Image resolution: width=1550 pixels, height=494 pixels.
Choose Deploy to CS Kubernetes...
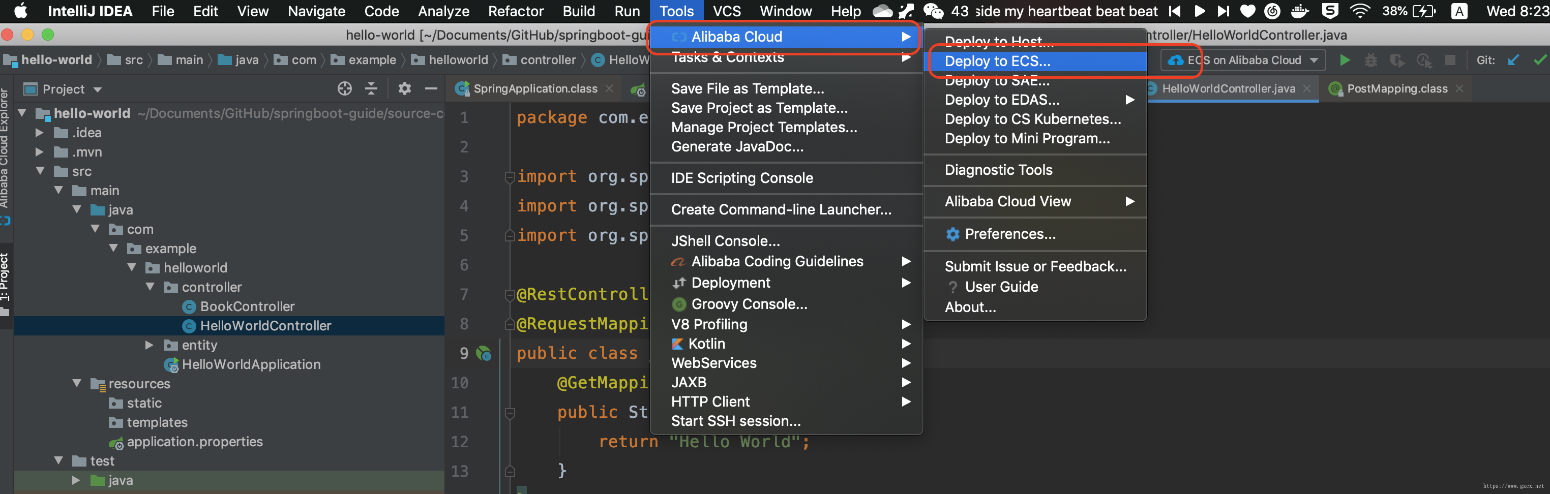point(1035,119)
